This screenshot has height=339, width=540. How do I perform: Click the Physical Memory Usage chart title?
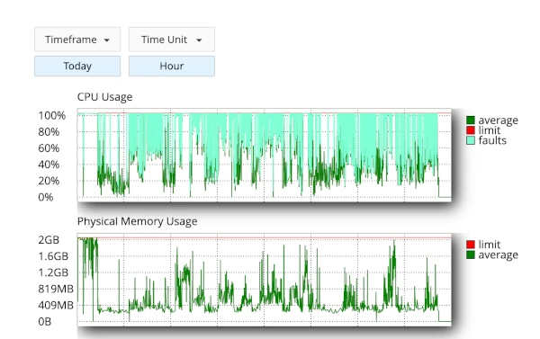[x=137, y=221]
